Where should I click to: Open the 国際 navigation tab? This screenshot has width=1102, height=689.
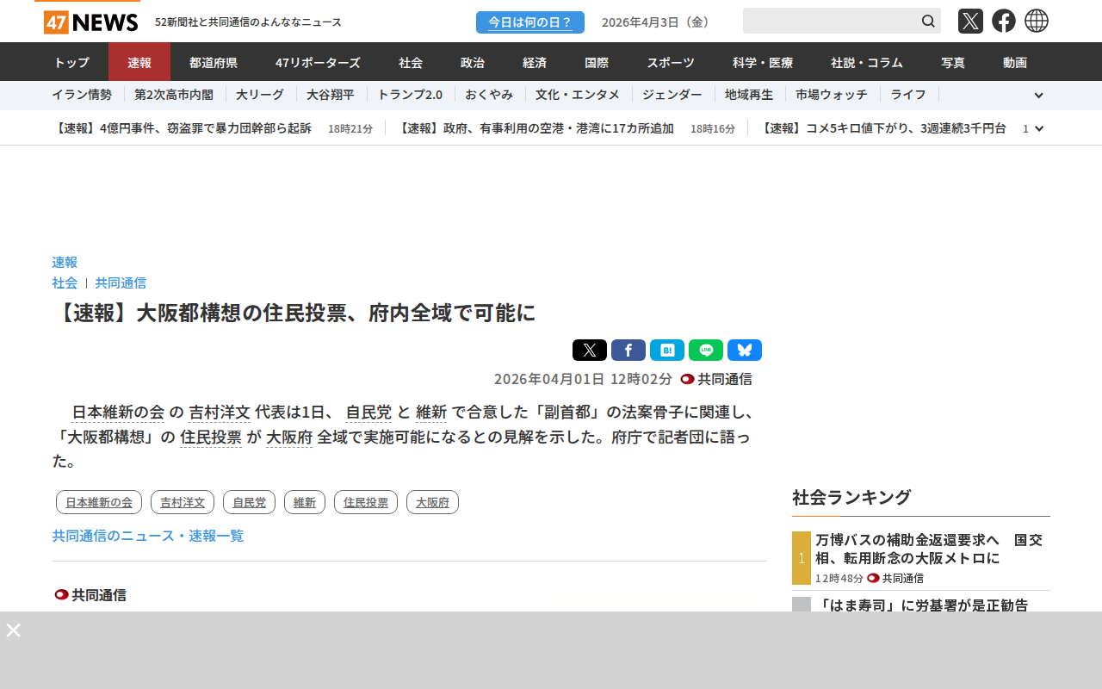pyautogui.click(x=597, y=62)
